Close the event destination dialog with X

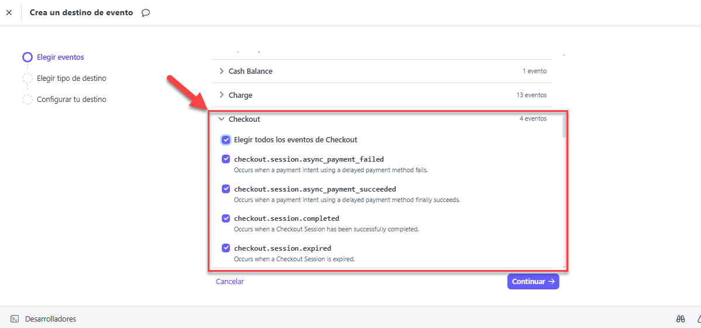[9, 12]
